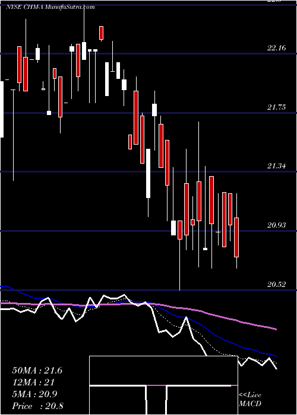Screen dimensions: 297x415
Task: Click the MACD histogram box
Action: [163, 385]
